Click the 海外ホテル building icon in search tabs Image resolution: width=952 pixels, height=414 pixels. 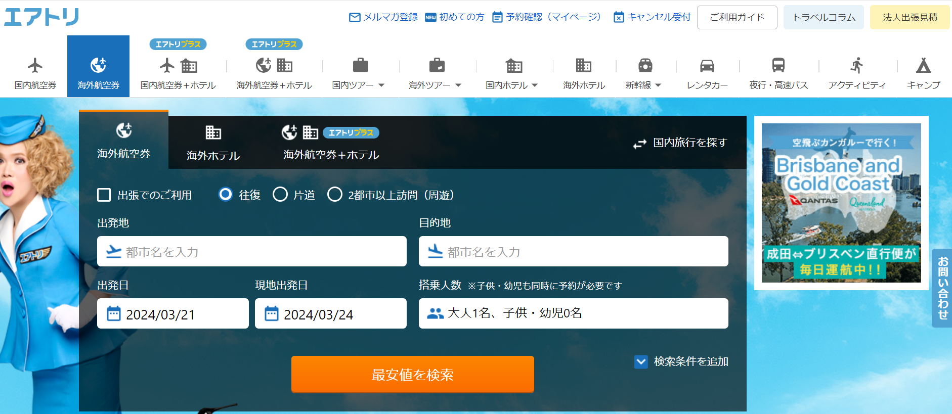(213, 132)
